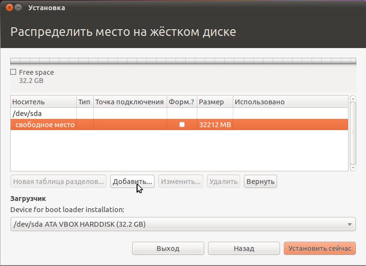Click the Форм.? column header
Screen dimensions: 366x266
182,102
